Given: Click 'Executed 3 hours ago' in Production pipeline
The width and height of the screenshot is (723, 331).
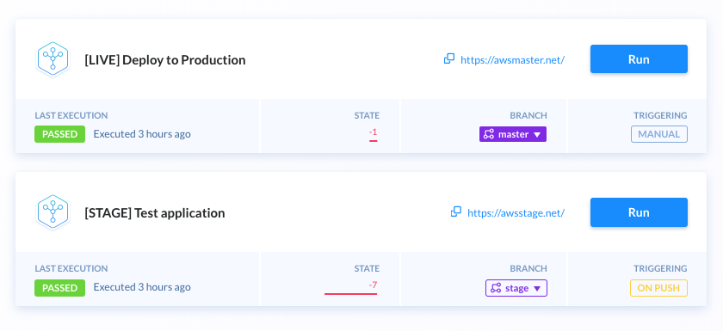Looking at the screenshot, I should point(142,134).
